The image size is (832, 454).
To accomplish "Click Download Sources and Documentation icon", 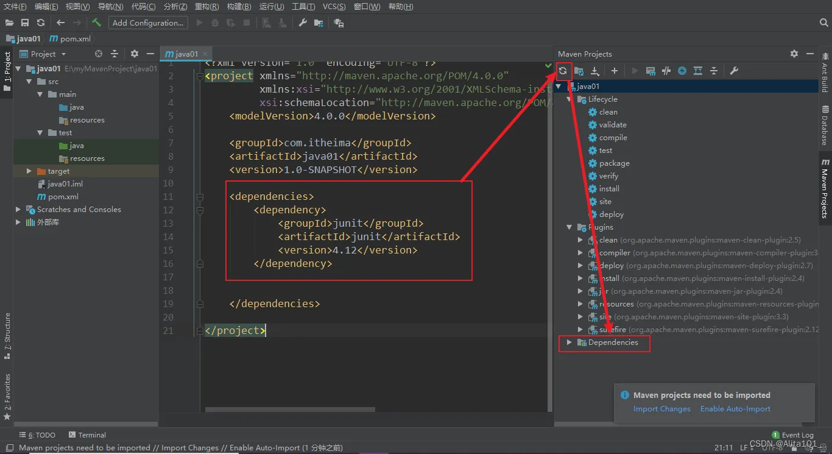I will 595,71.
